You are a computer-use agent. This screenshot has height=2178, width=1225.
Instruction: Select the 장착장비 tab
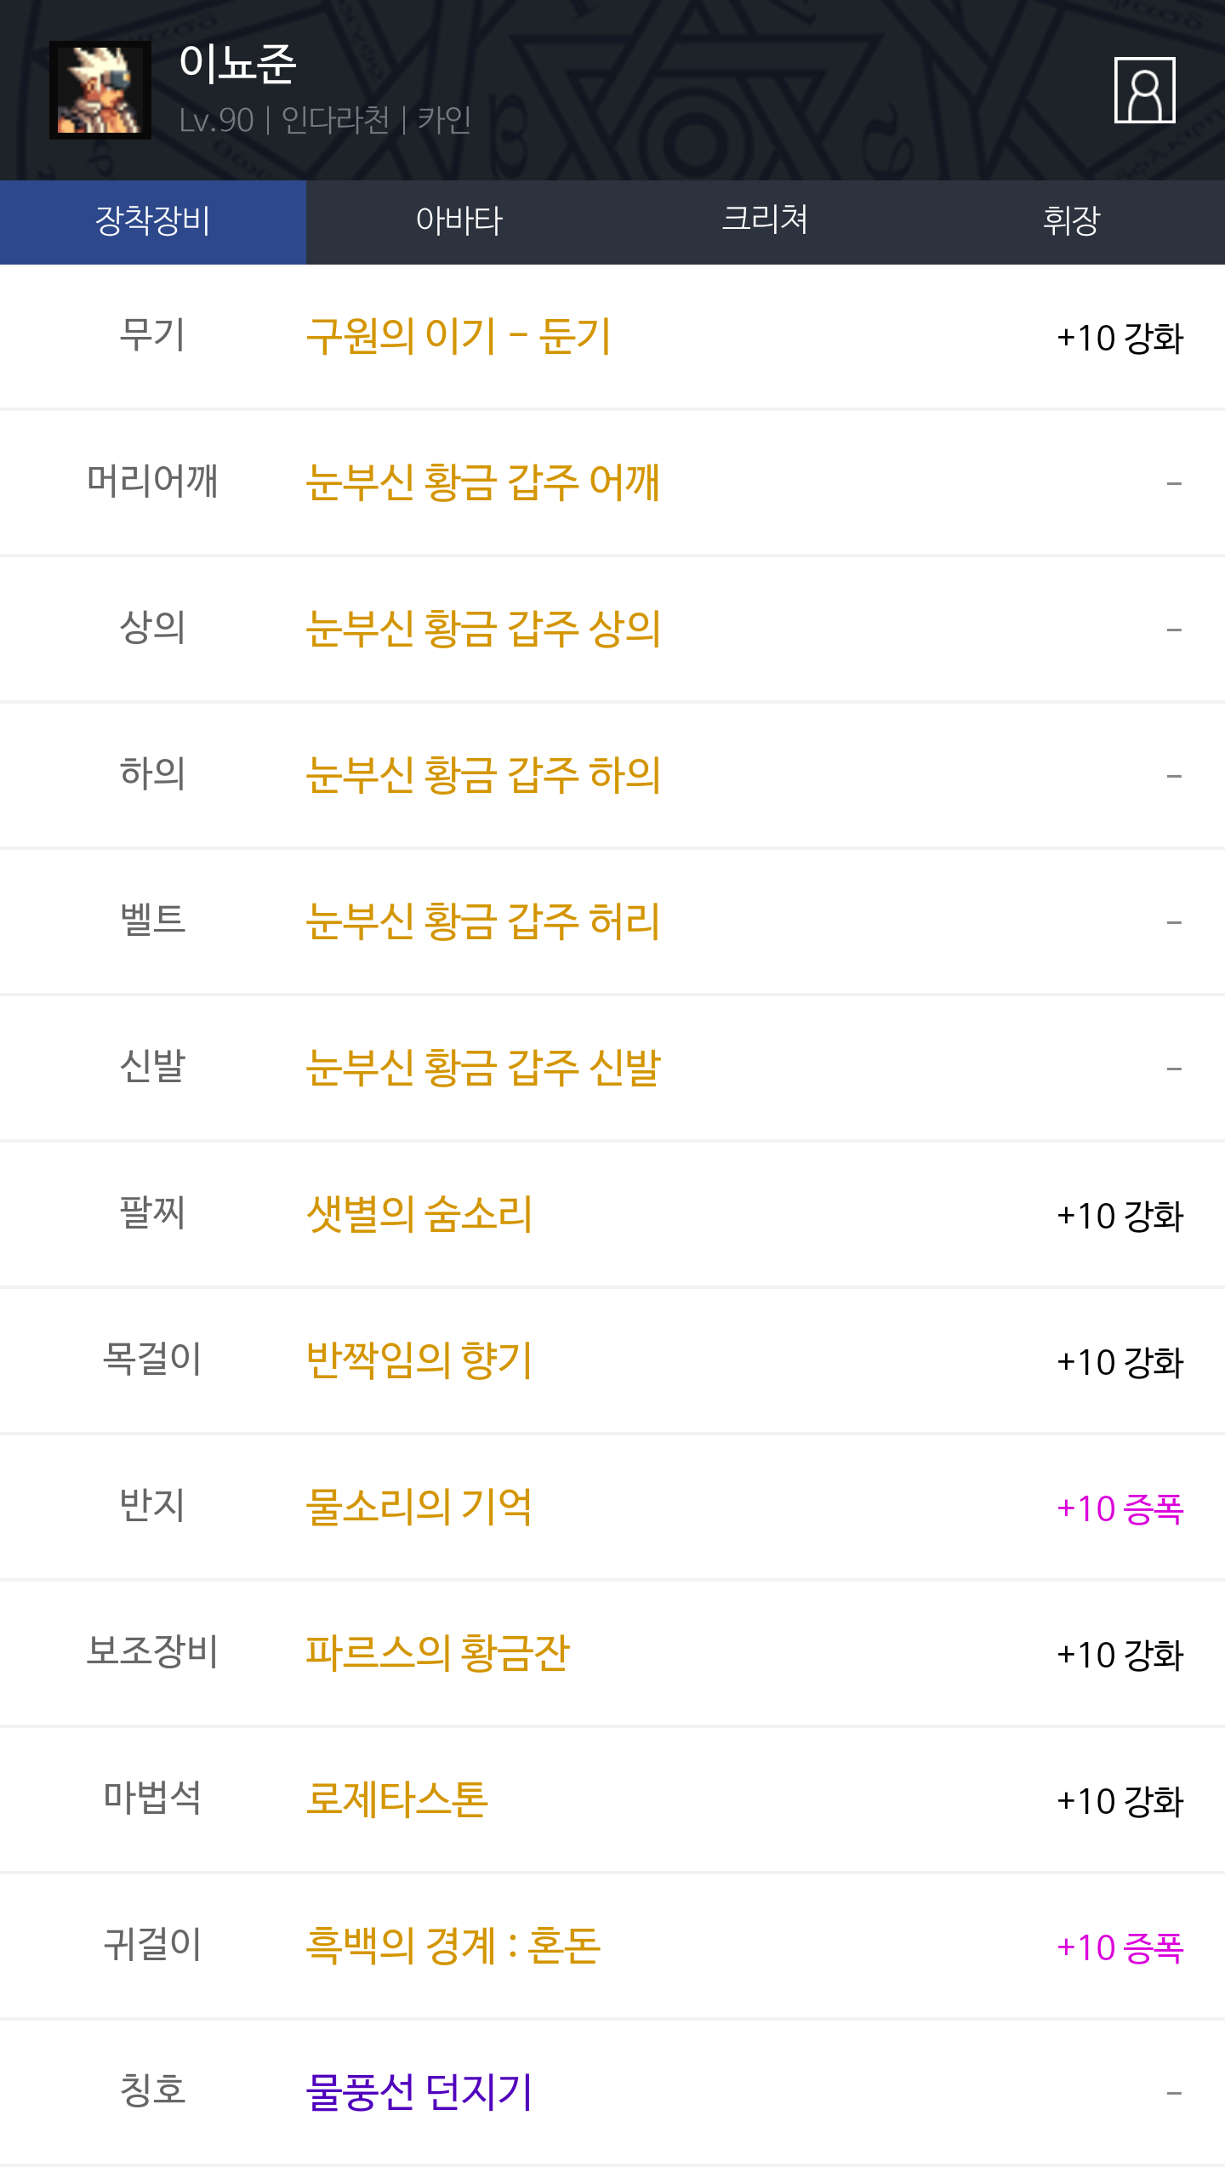click(153, 221)
